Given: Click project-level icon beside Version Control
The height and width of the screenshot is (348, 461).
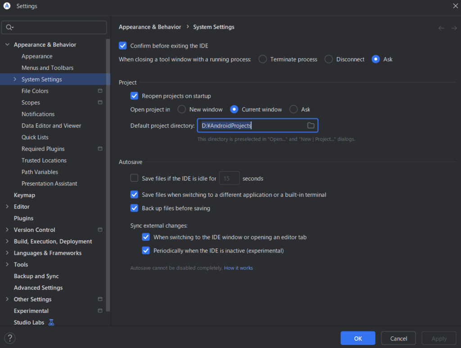Looking at the screenshot, I should [100, 230].
